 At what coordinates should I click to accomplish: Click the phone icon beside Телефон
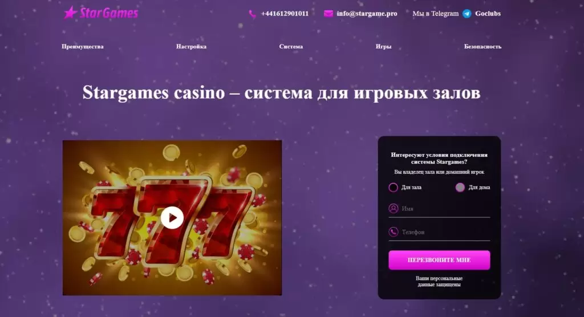[x=394, y=231]
